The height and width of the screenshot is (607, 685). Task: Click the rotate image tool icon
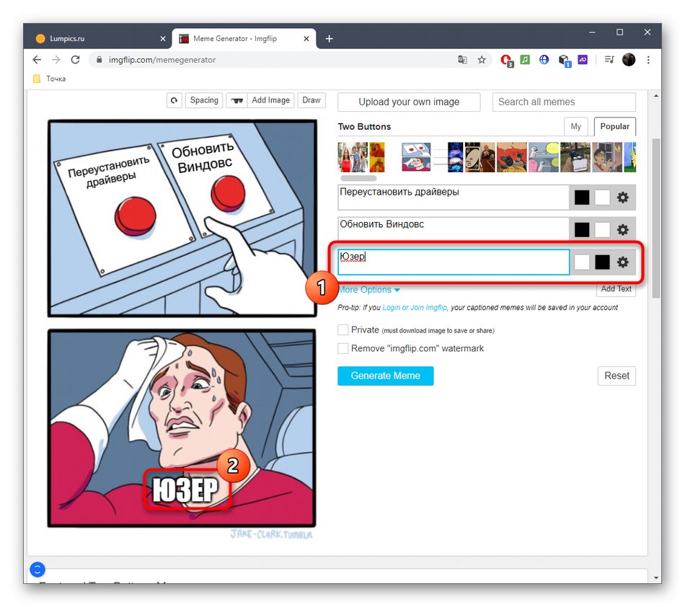(x=174, y=100)
